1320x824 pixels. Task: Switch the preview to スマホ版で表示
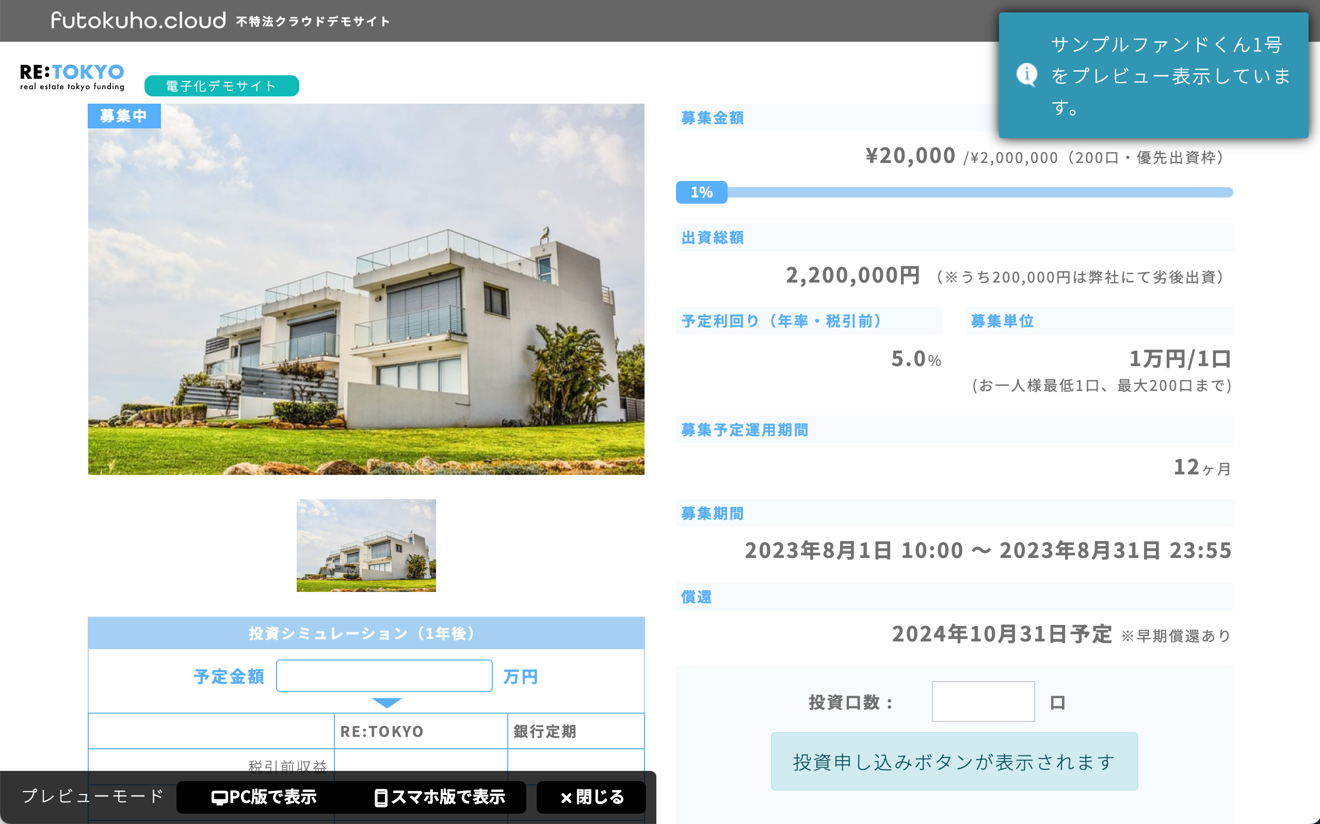point(441,797)
